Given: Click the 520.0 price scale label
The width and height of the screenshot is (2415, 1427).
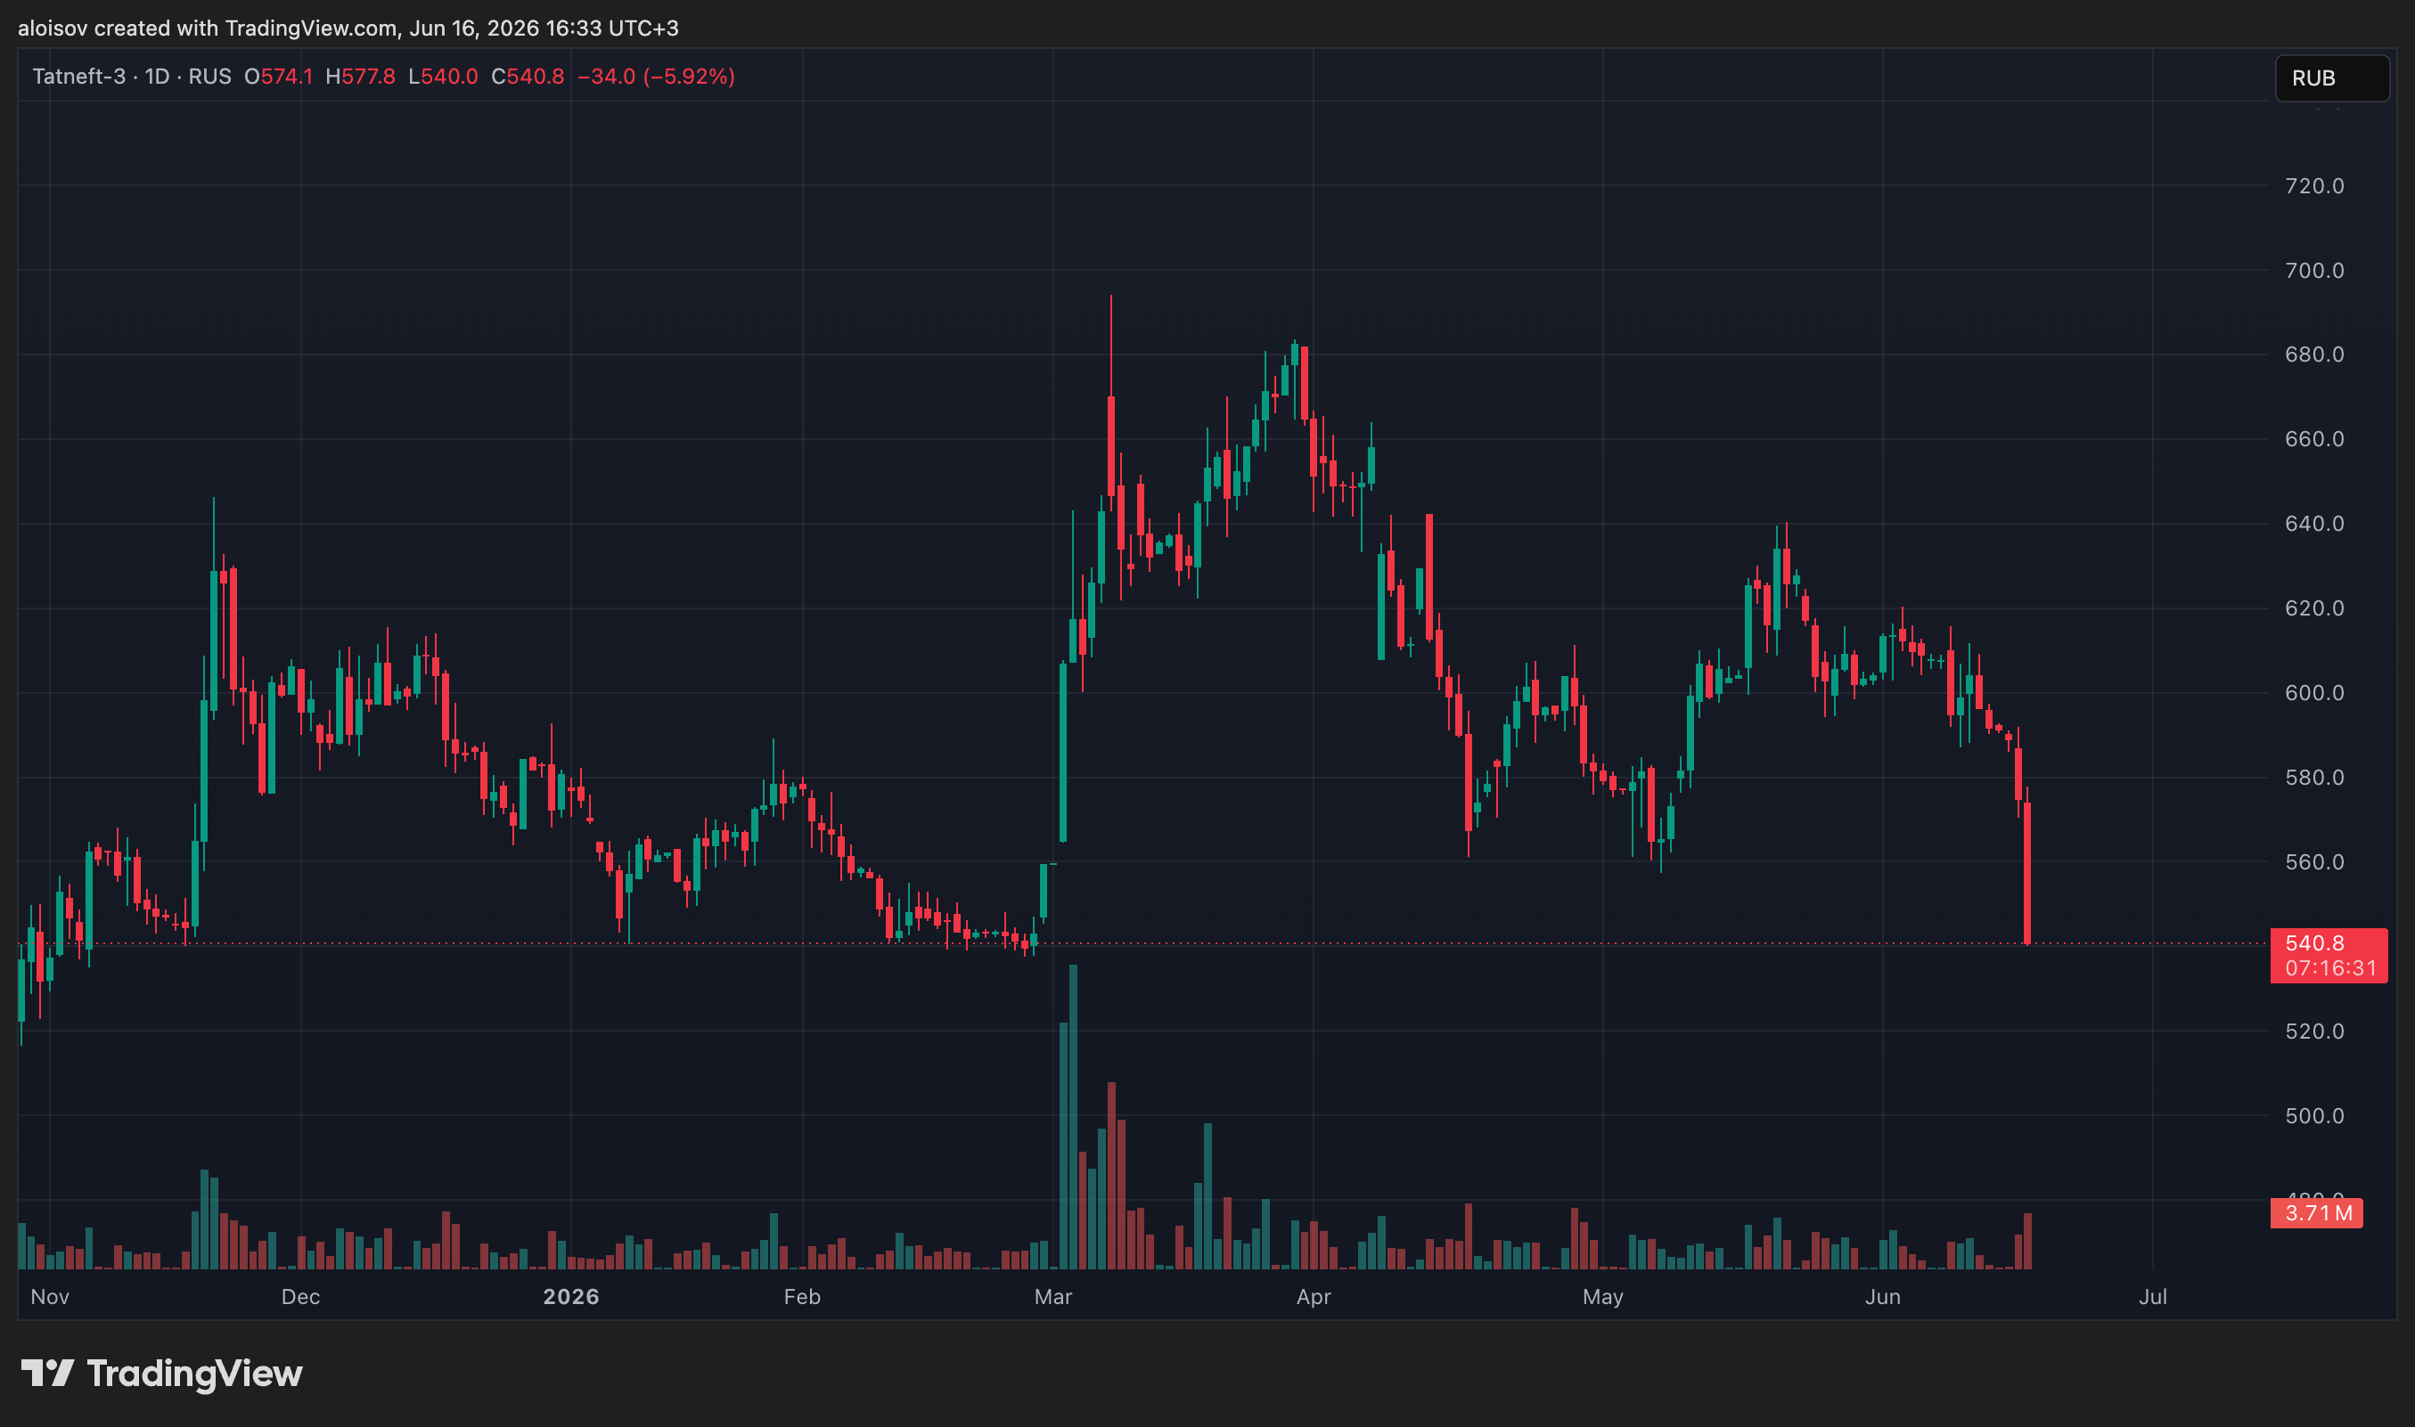Looking at the screenshot, I should click(2314, 1031).
